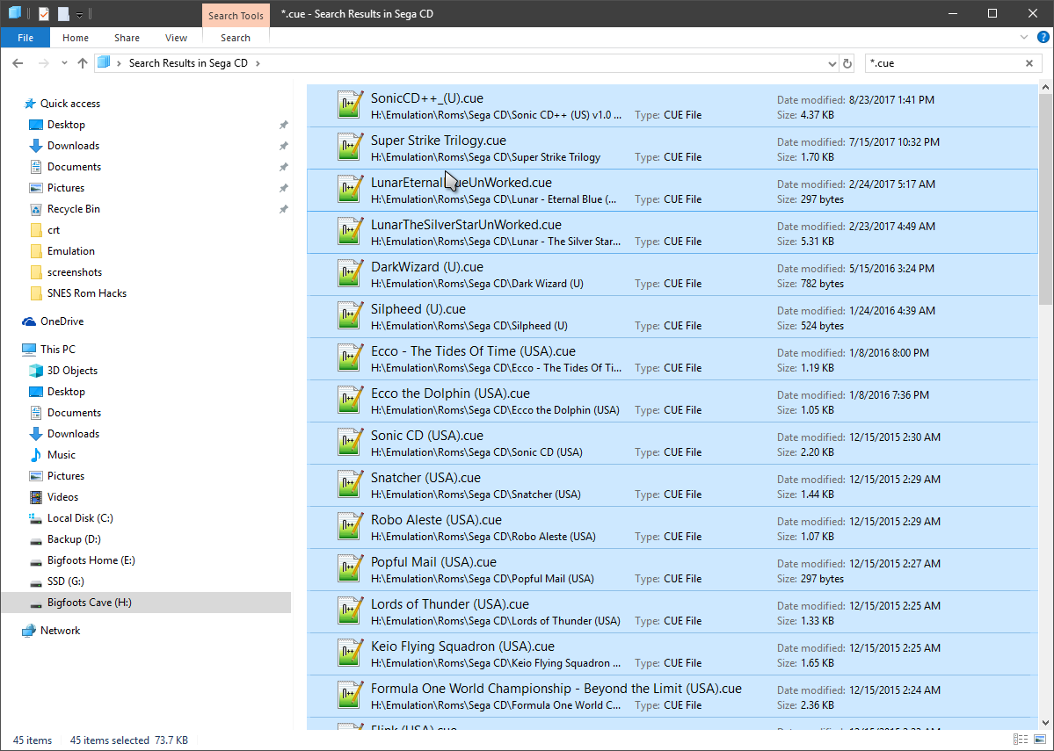Open the Search ribbon tab
Screen dimensions: 1054x751
[x=236, y=38]
